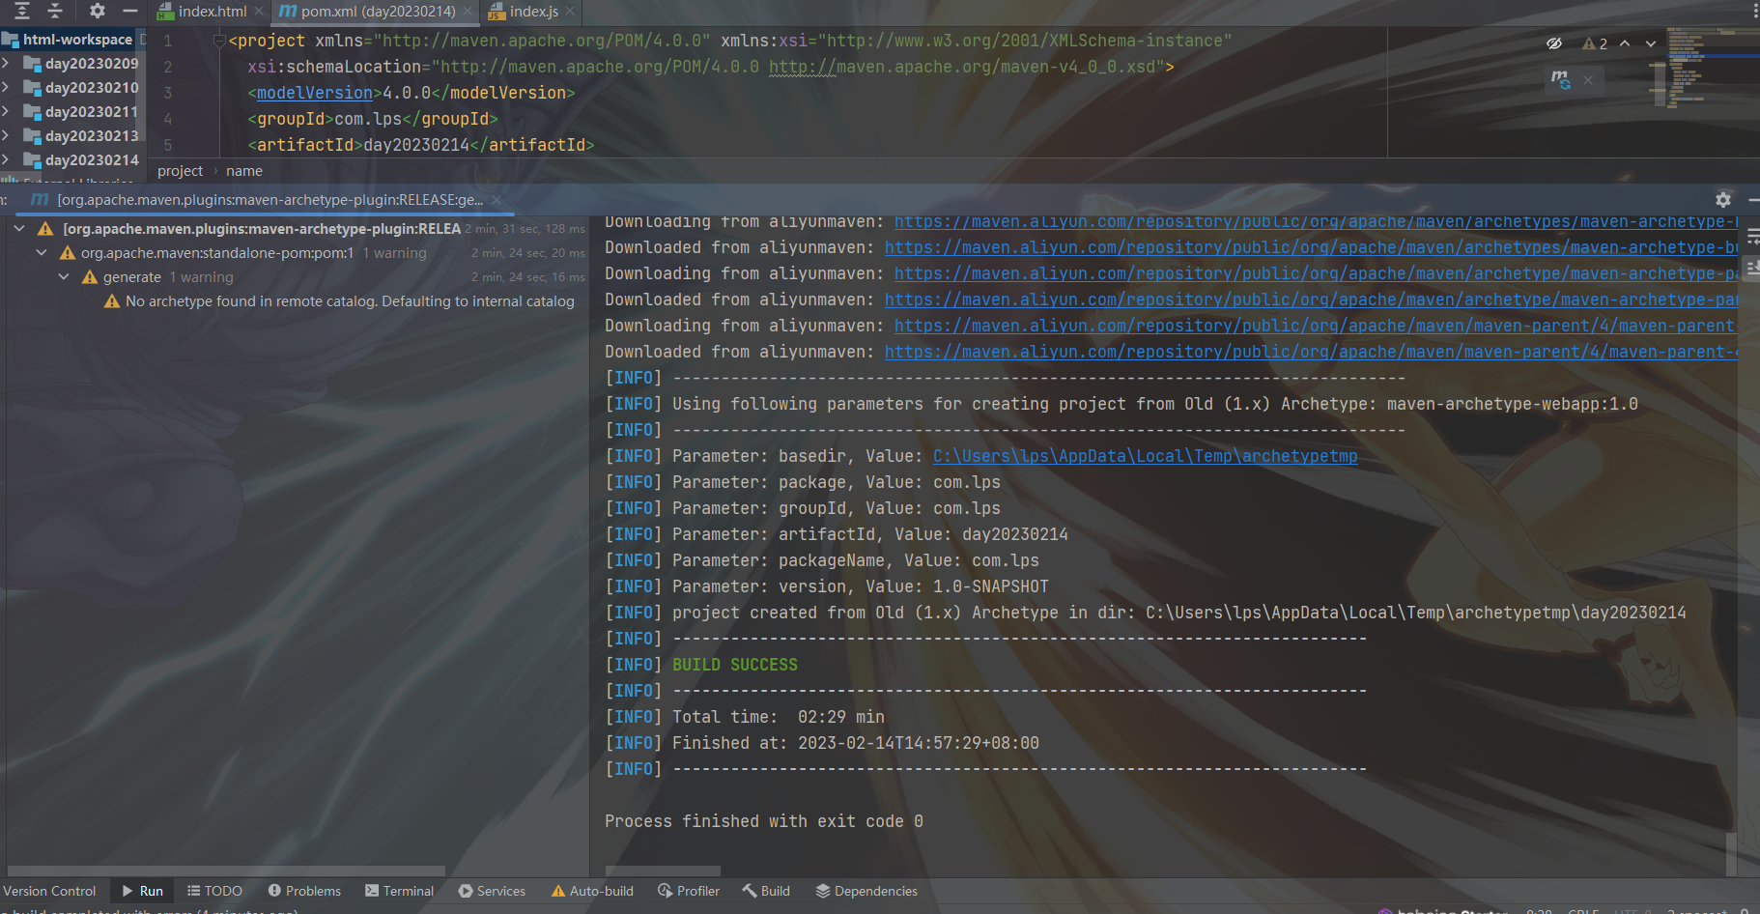This screenshot has width=1760, height=914.
Task: Click console horizontal scrollbar
Action: coord(663,871)
